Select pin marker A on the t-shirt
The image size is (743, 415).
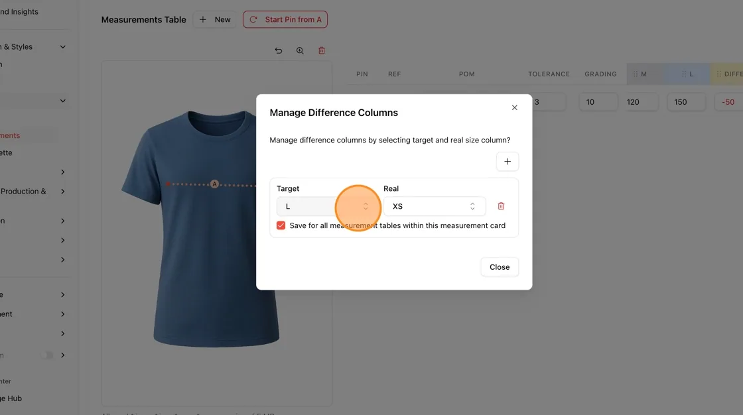click(x=214, y=184)
